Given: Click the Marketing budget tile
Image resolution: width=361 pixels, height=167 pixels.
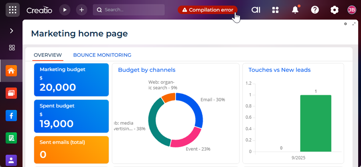Looking at the screenshot, I should 71,80.
